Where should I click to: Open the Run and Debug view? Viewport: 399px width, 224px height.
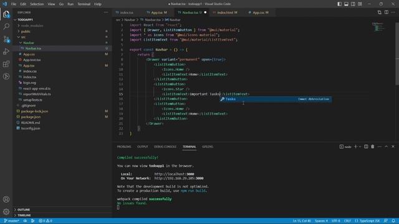(x=6, y=52)
